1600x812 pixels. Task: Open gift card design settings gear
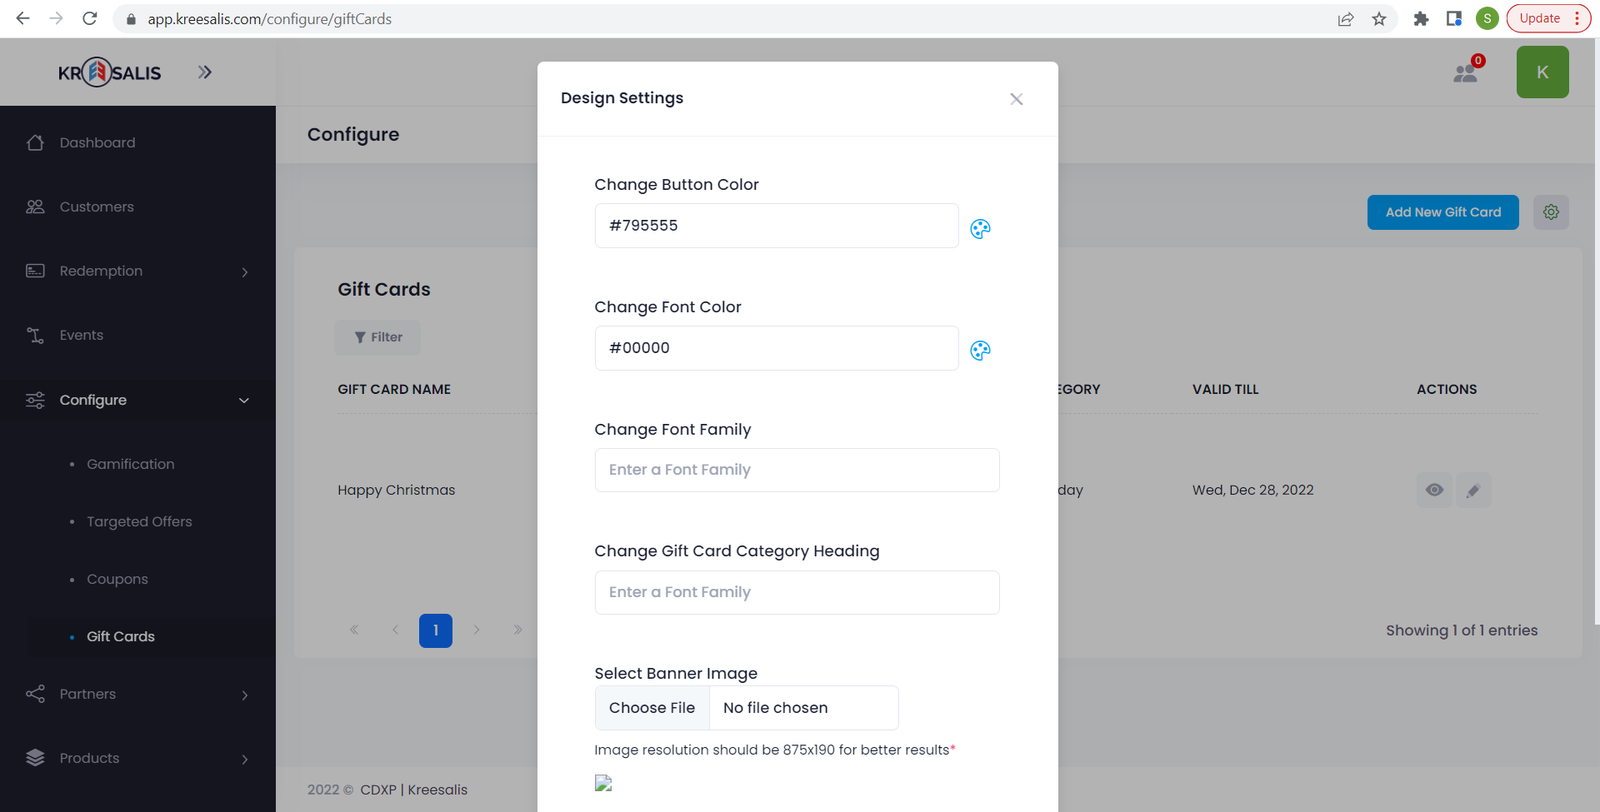(x=1551, y=212)
